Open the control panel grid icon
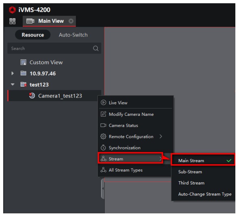The image size is (239, 215). coord(12,21)
